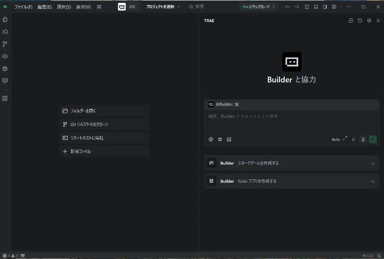Open the Debug bug icon in sidebar
The width and height of the screenshot is (384, 259).
pos(5,69)
